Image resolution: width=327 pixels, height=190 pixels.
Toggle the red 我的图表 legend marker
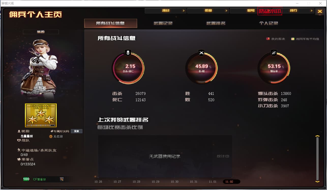[268, 39]
